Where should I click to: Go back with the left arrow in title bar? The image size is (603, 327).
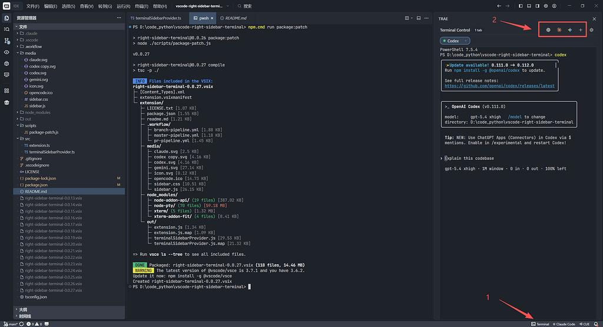click(499, 6)
